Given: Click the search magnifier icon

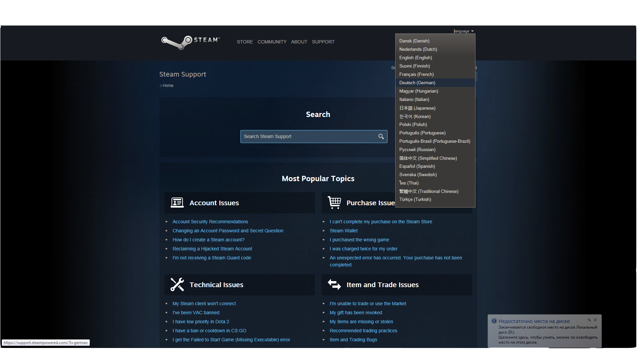Looking at the screenshot, I should [381, 136].
